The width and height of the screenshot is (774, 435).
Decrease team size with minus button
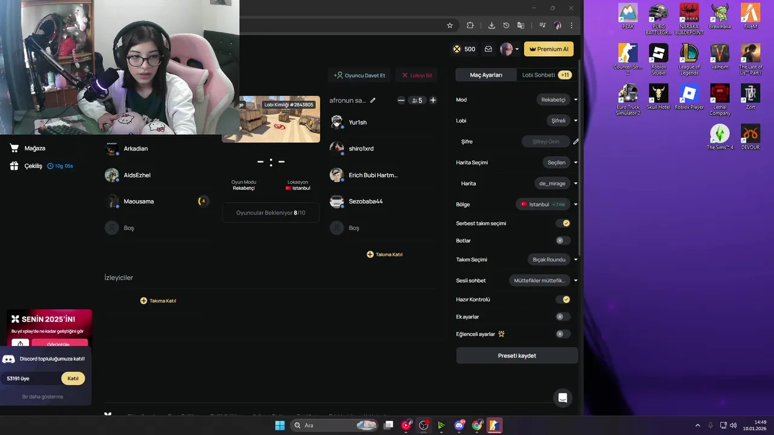point(401,100)
